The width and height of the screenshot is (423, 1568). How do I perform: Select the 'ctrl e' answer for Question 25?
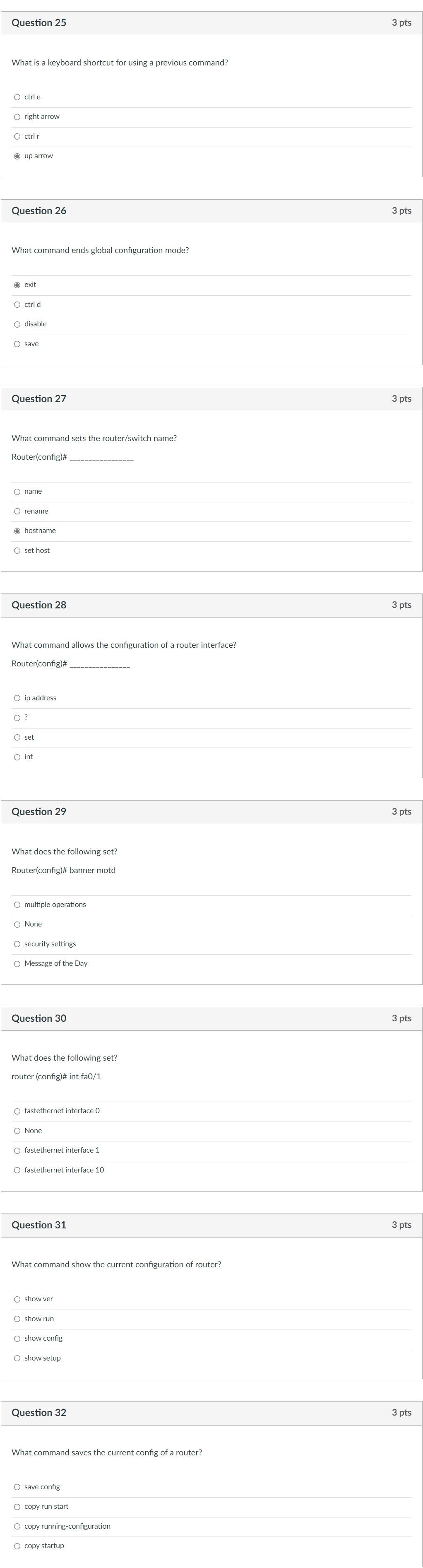click(x=17, y=97)
